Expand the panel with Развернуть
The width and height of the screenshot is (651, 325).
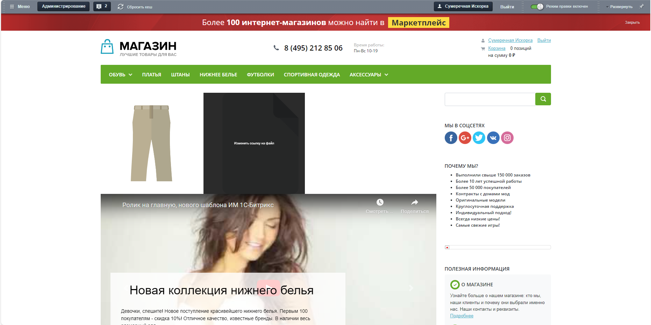click(619, 7)
